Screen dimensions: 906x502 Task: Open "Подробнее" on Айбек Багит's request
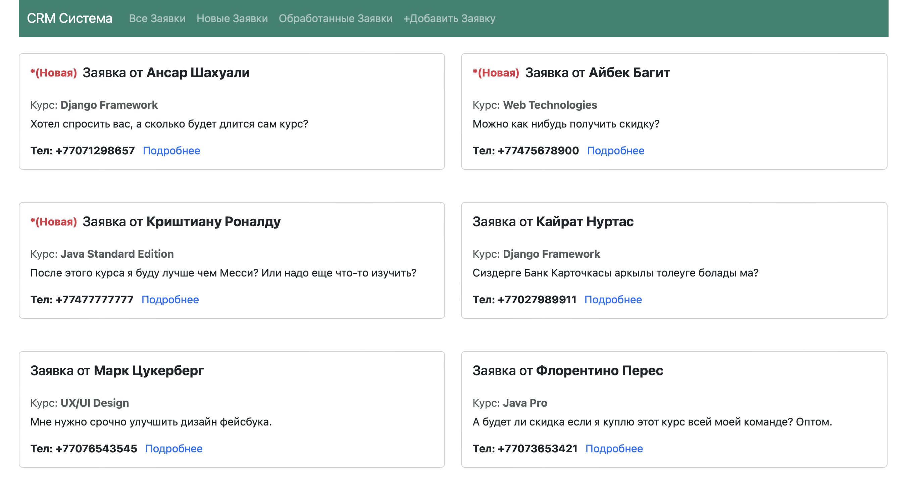(x=615, y=151)
